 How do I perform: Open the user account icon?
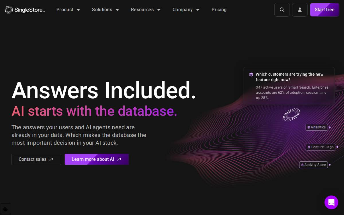[300, 10]
